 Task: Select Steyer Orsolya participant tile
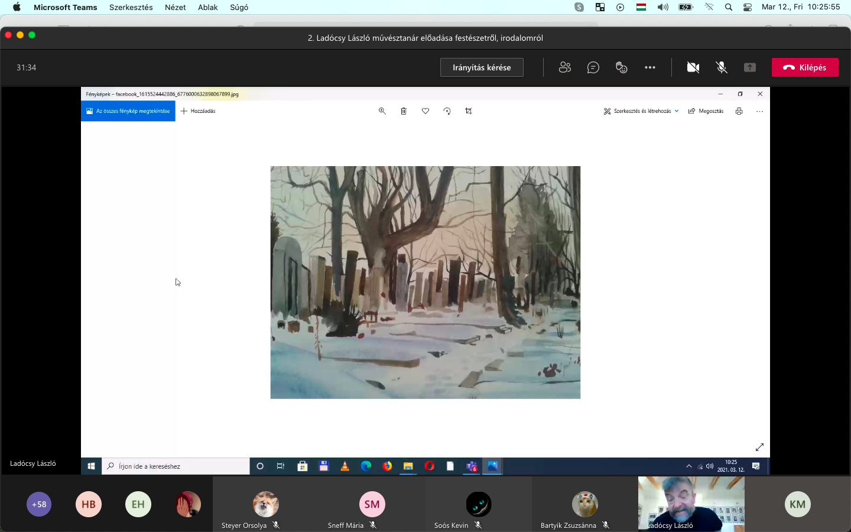266,504
